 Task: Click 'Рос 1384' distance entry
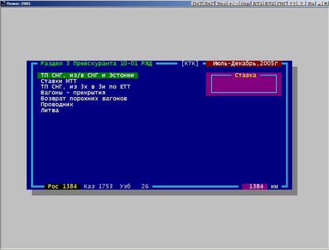pyautogui.click(x=63, y=186)
